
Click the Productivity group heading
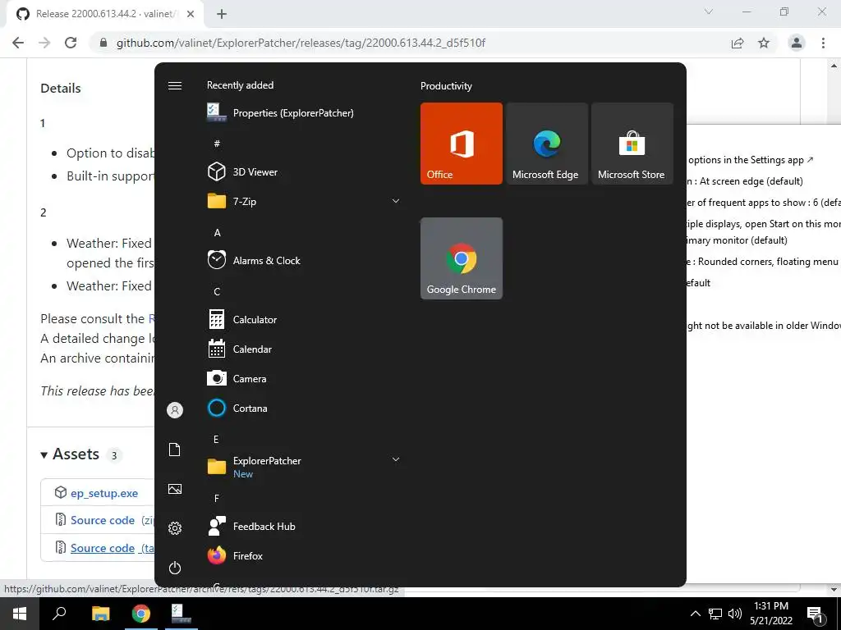coord(446,85)
